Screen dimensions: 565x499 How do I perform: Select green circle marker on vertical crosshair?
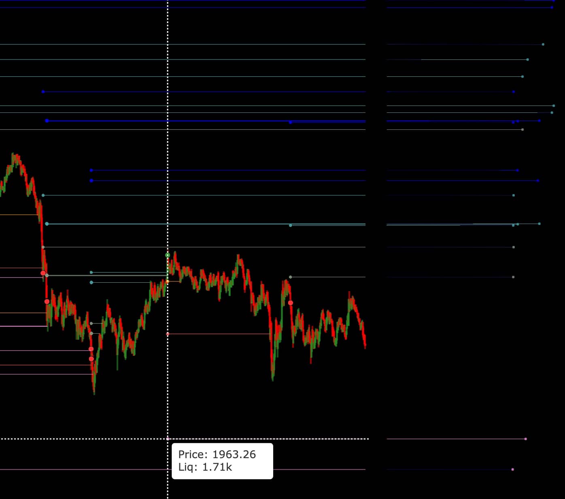[x=168, y=255]
